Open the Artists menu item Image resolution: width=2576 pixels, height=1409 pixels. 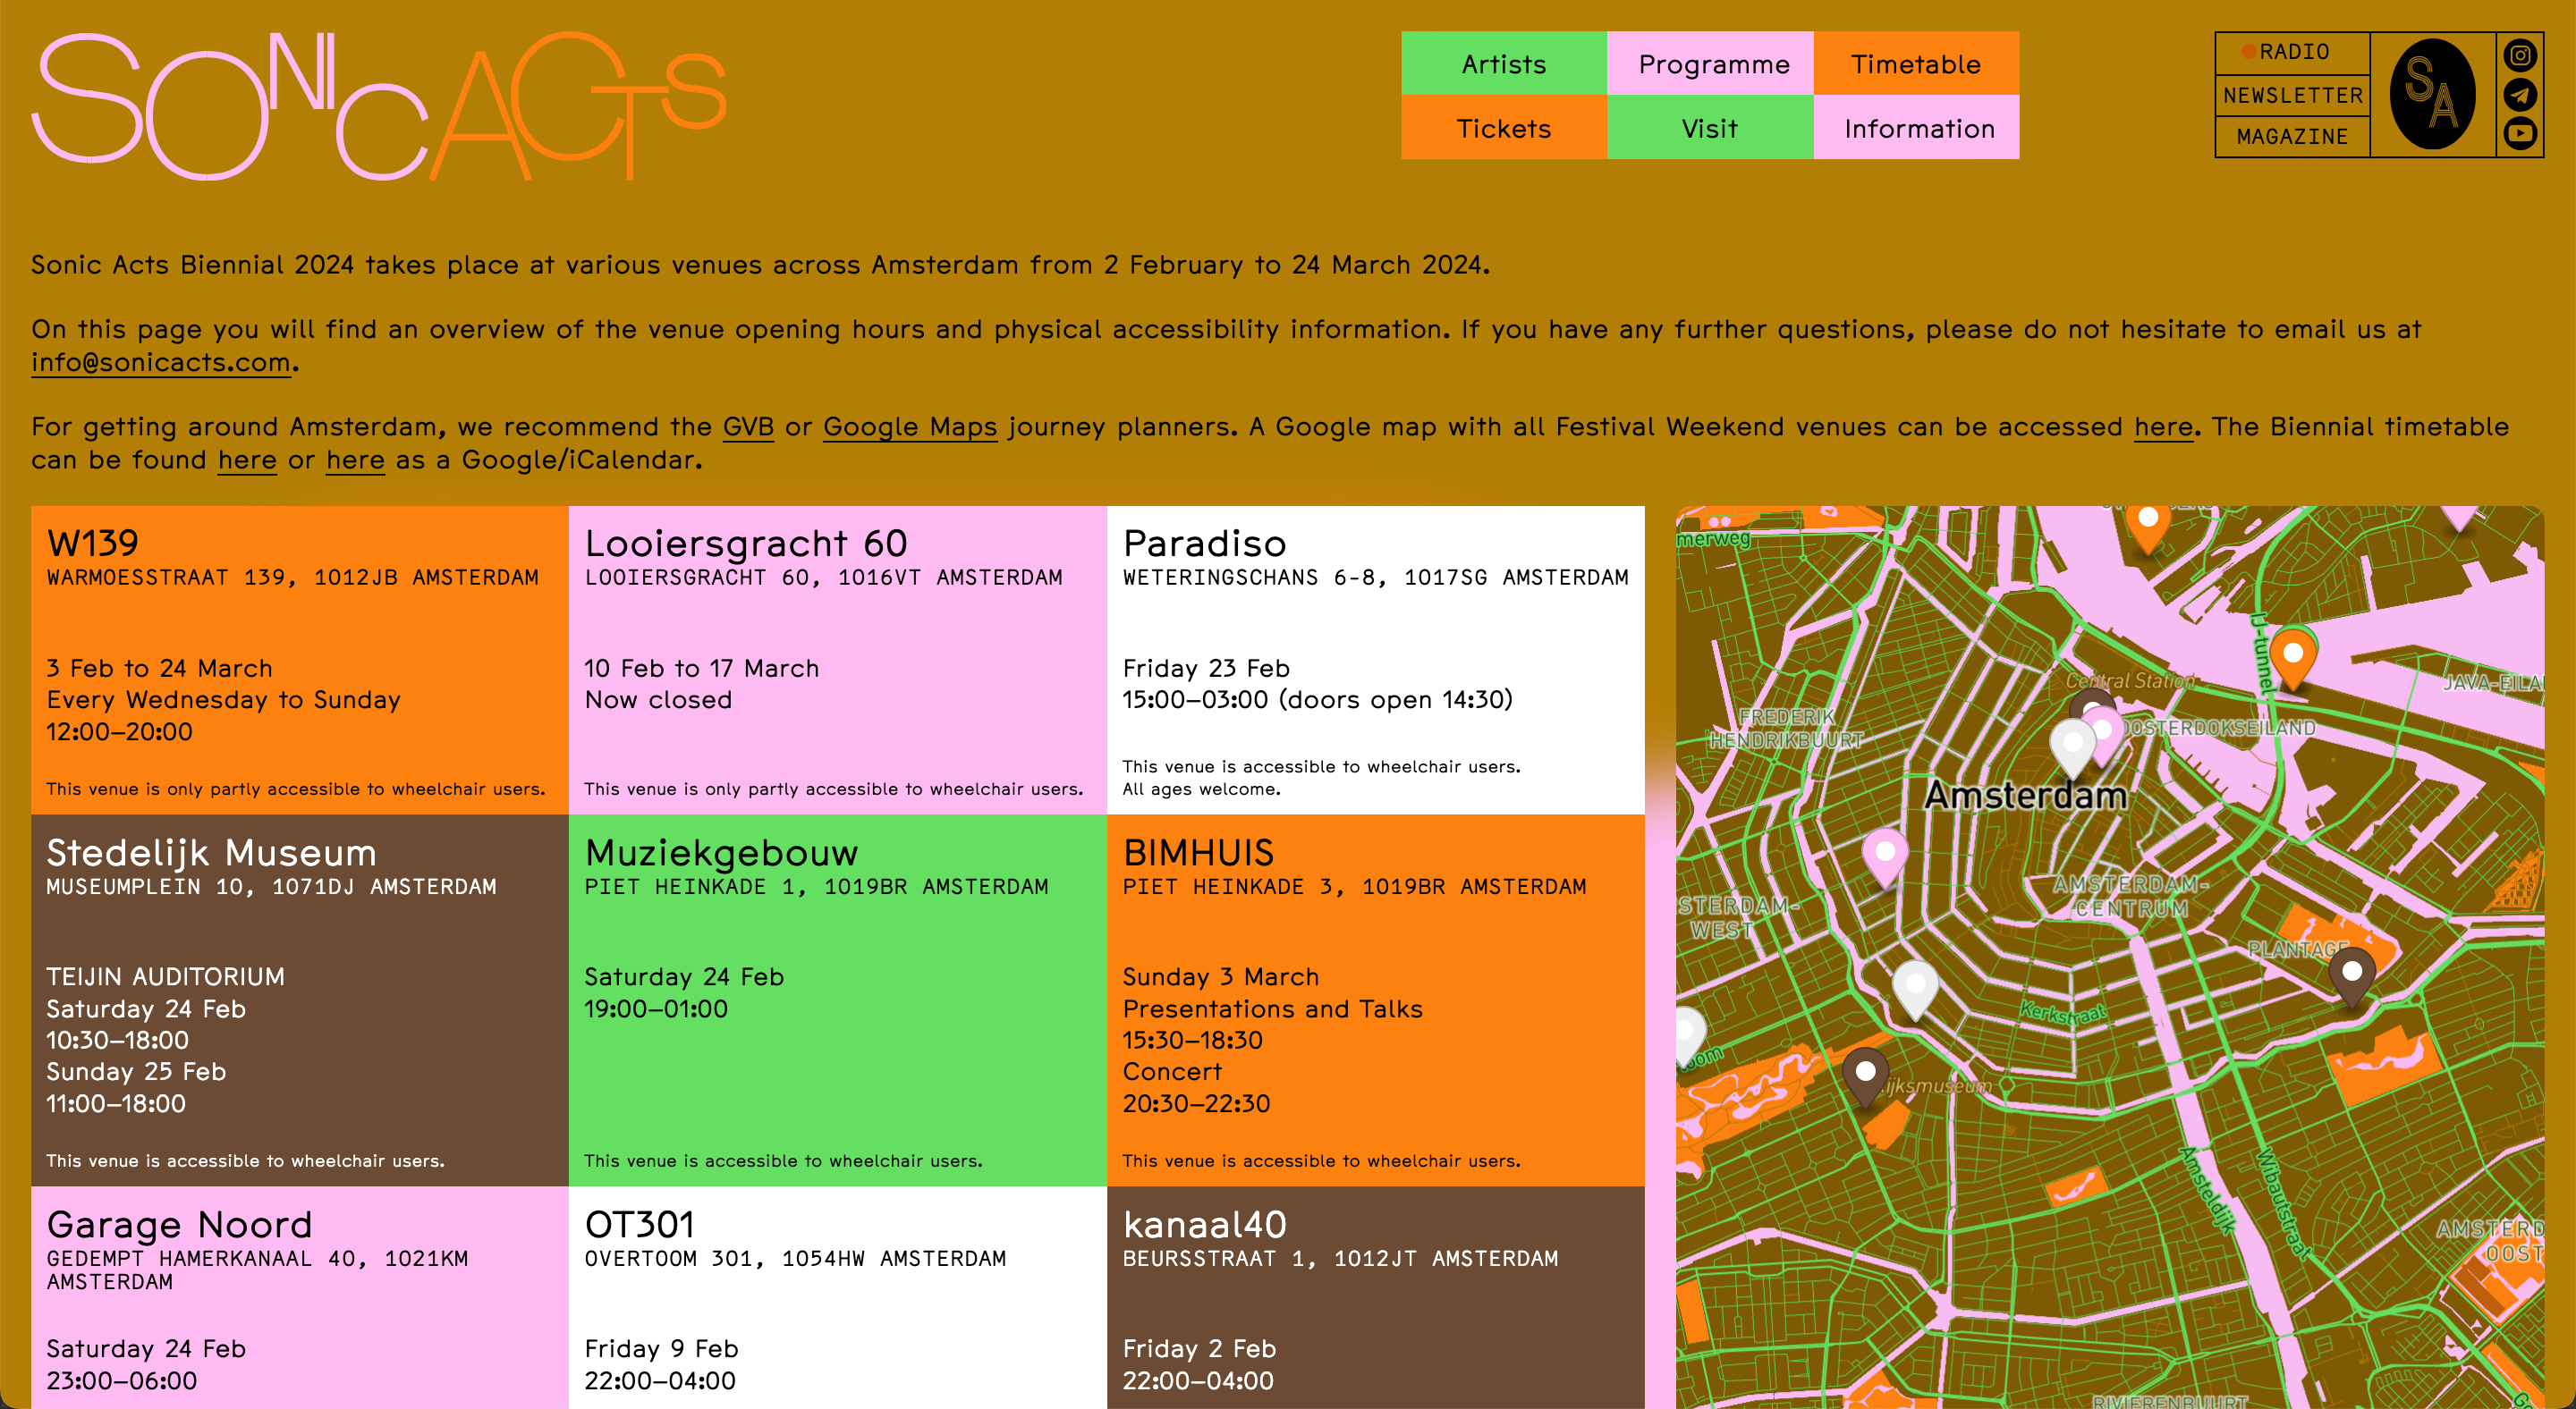click(1503, 64)
